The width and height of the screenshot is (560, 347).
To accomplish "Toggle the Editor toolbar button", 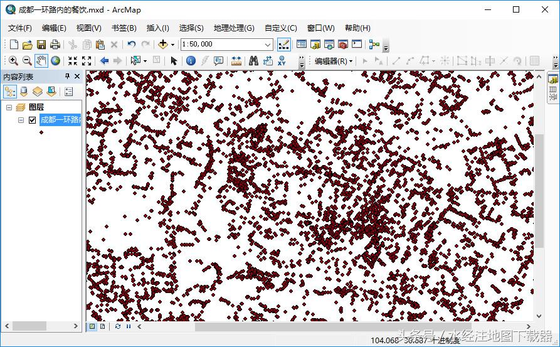I will tap(284, 45).
